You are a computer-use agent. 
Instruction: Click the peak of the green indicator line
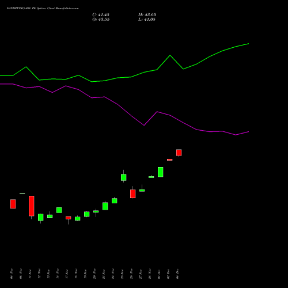[248, 44]
